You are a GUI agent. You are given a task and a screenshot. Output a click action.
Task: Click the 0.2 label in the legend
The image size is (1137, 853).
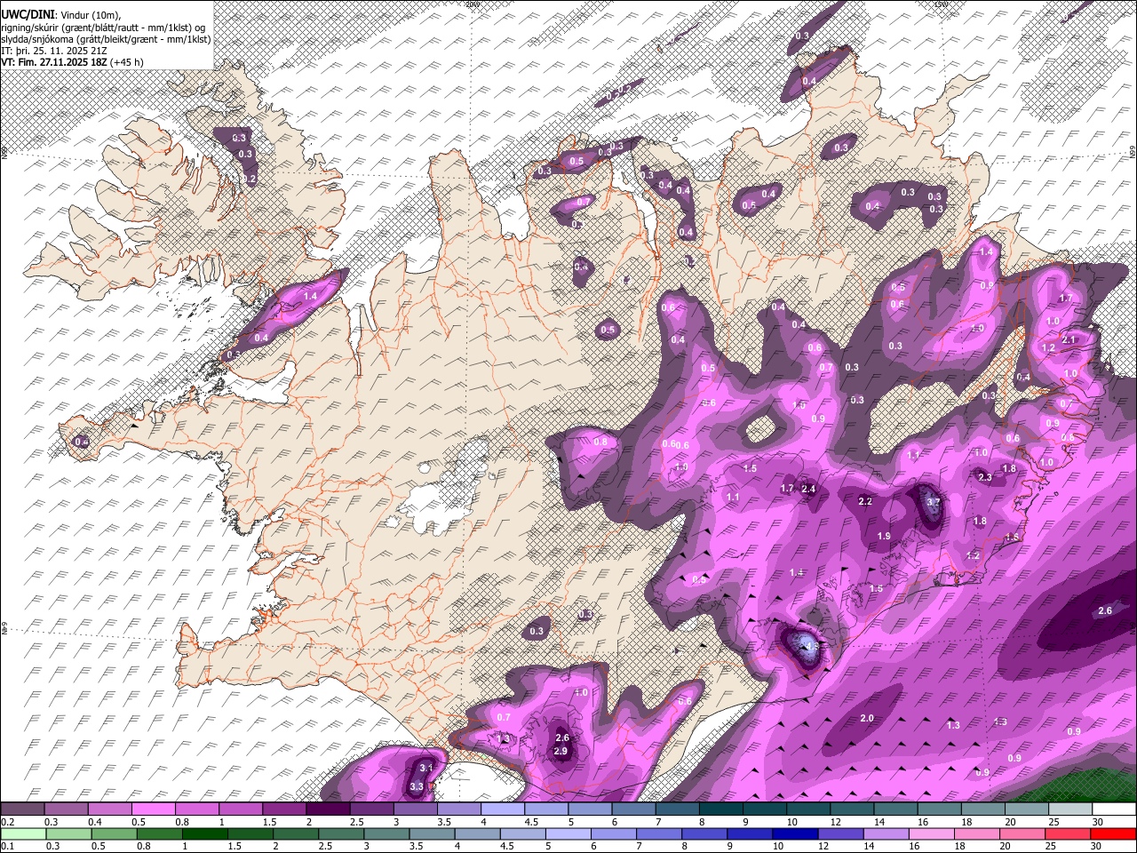(x=8, y=822)
